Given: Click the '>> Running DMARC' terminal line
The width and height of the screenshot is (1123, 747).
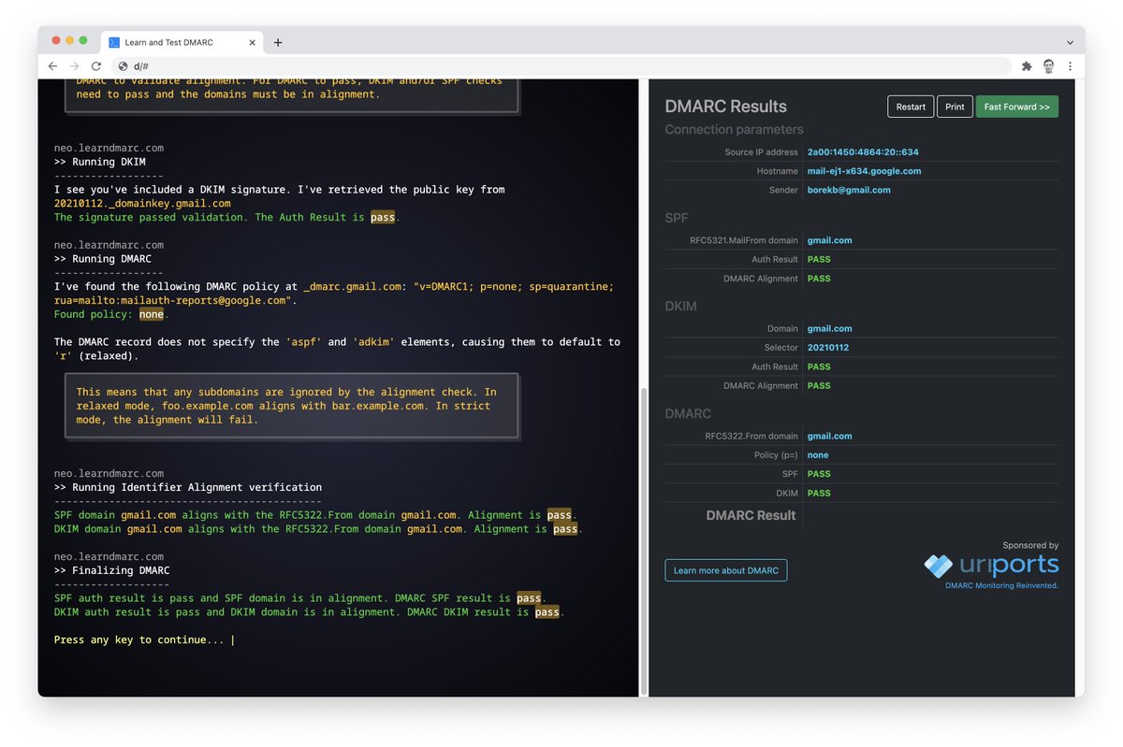Looking at the screenshot, I should pos(103,259).
